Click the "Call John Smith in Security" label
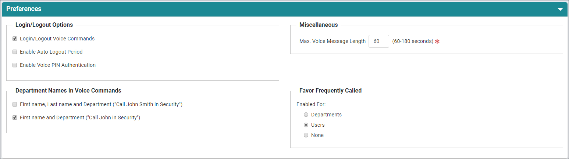 [101, 104]
